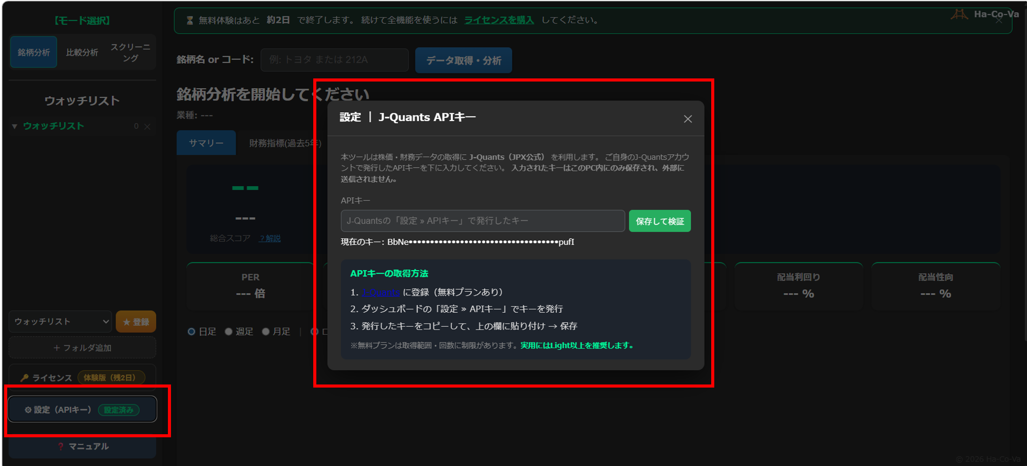Click 実用にはLight以上を推奨します text
Viewport: 1027px width, 466px height.
click(x=577, y=346)
